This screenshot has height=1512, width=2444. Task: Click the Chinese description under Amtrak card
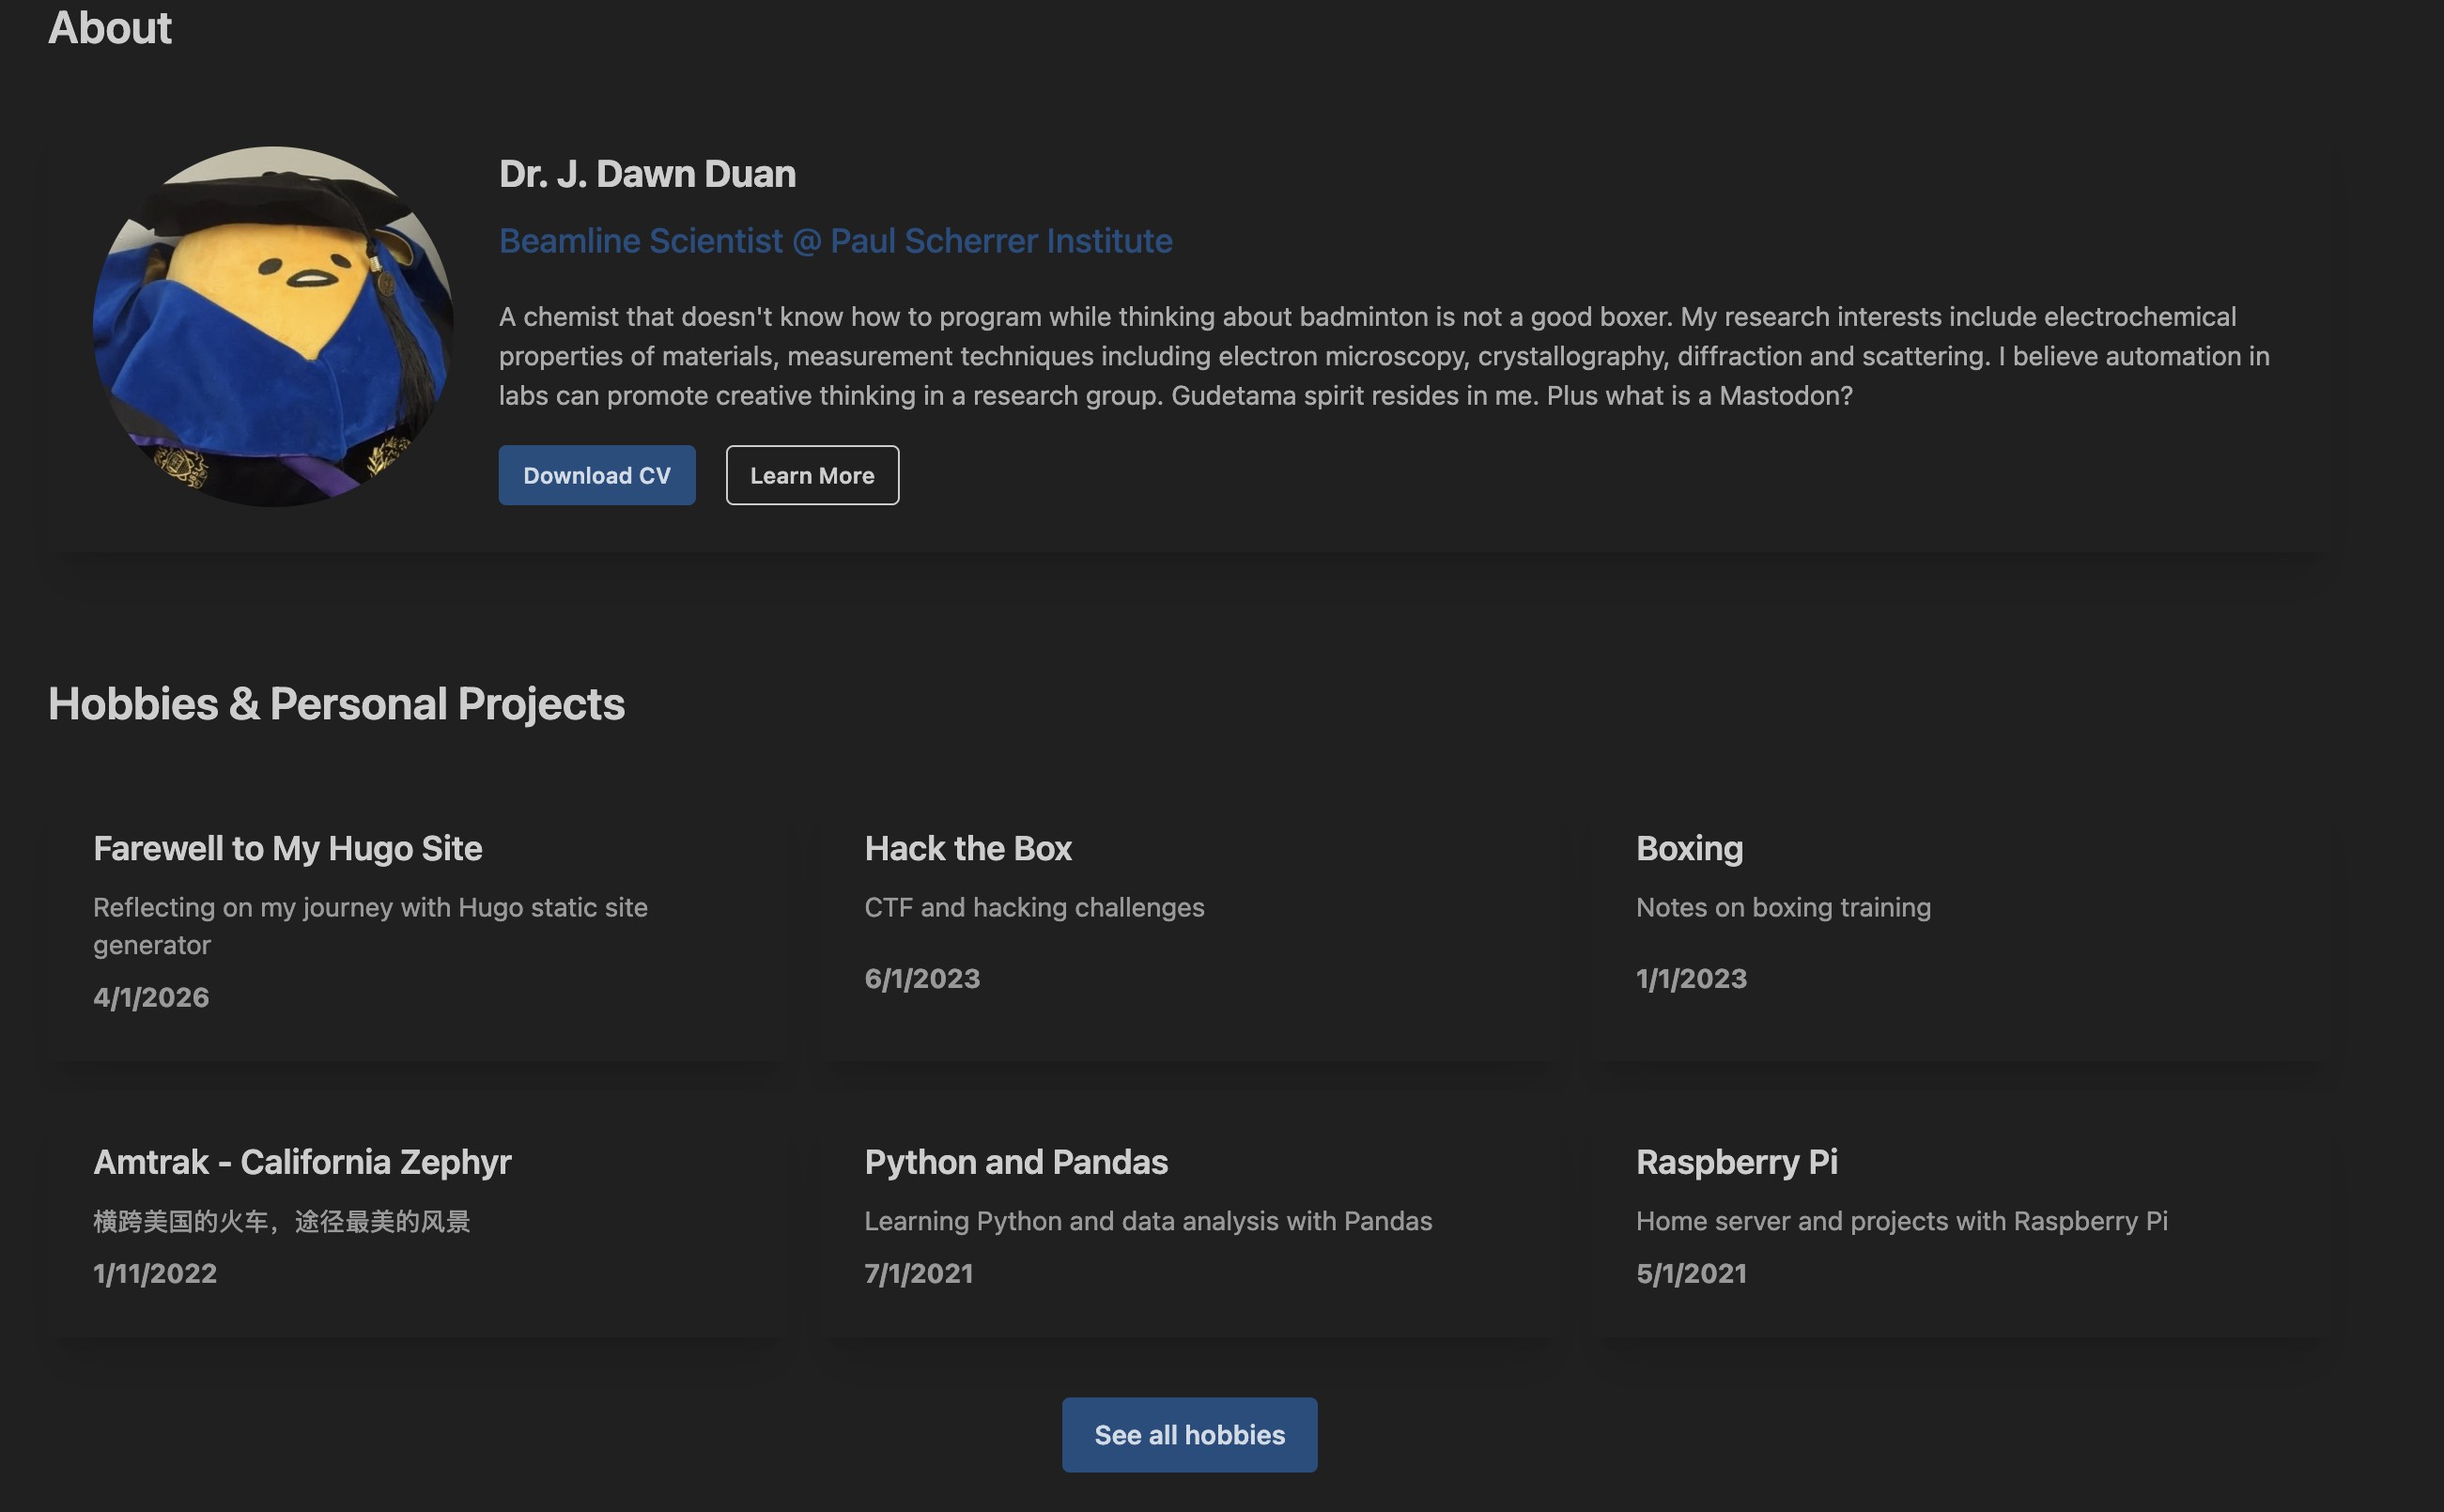[x=281, y=1221]
